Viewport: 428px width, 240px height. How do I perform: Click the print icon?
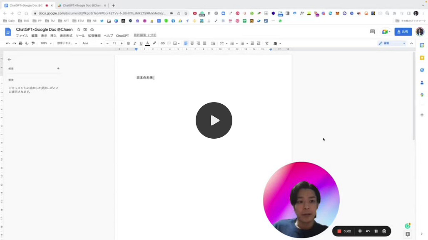(x=20, y=43)
